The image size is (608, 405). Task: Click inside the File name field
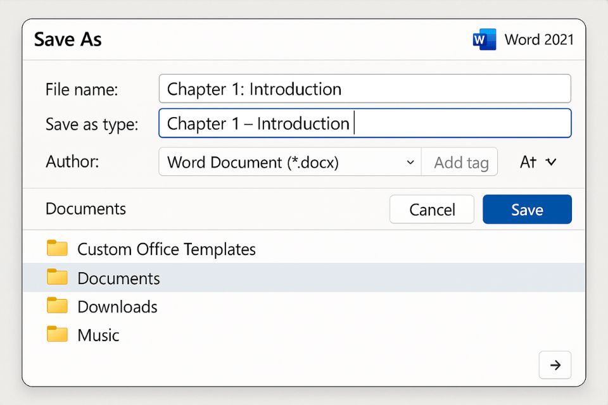coord(364,89)
